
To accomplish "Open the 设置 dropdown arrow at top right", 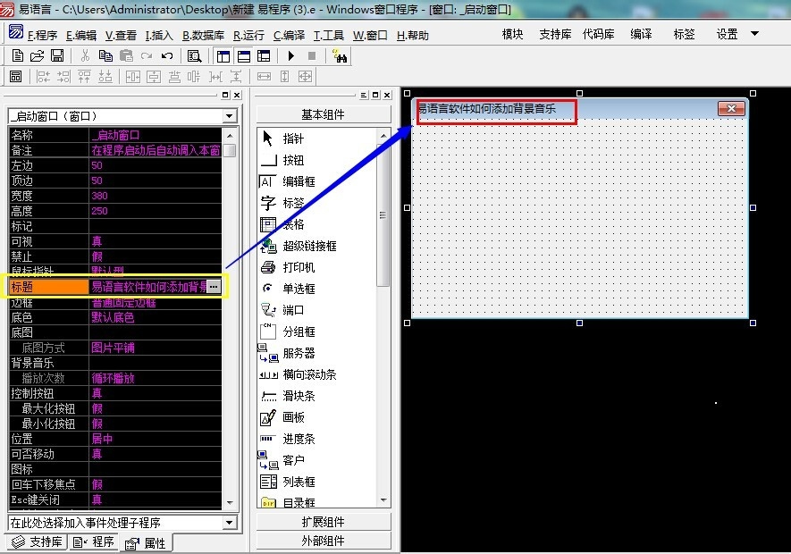I will (754, 34).
